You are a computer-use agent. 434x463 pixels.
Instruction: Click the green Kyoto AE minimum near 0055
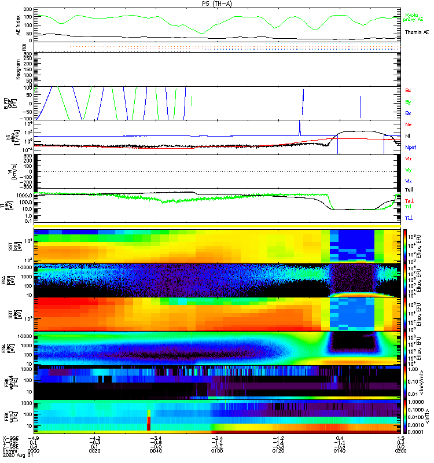click(202, 33)
